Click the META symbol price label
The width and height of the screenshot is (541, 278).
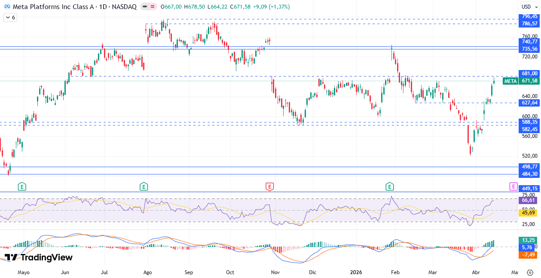[x=510, y=81]
